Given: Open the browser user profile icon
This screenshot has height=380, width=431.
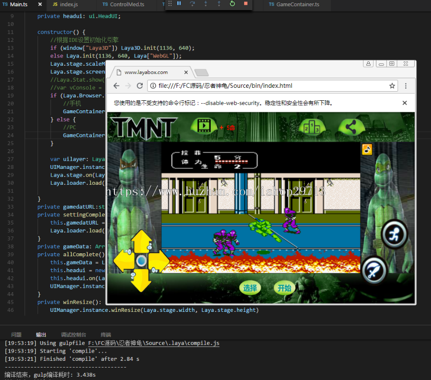Looking at the screenshot, I should point(368,64).
